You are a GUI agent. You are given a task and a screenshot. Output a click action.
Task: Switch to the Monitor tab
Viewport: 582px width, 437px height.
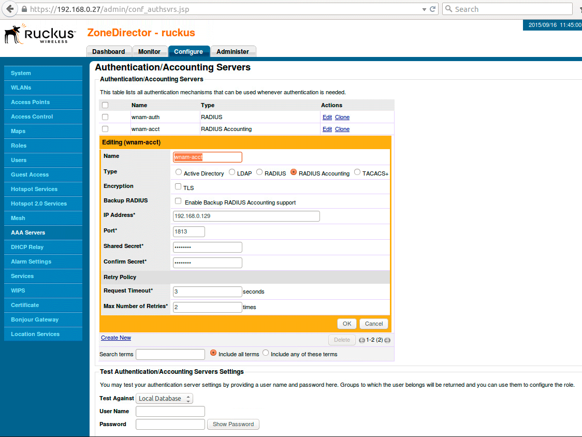(x=149, y=52)
